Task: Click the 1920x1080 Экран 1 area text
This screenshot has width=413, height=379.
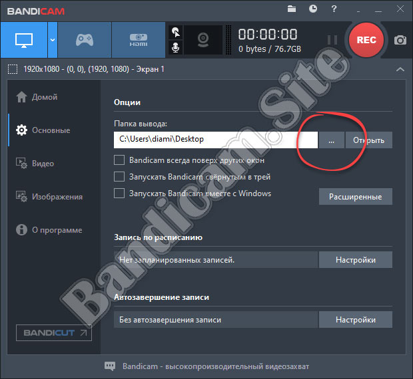Action: click(94, 69)
